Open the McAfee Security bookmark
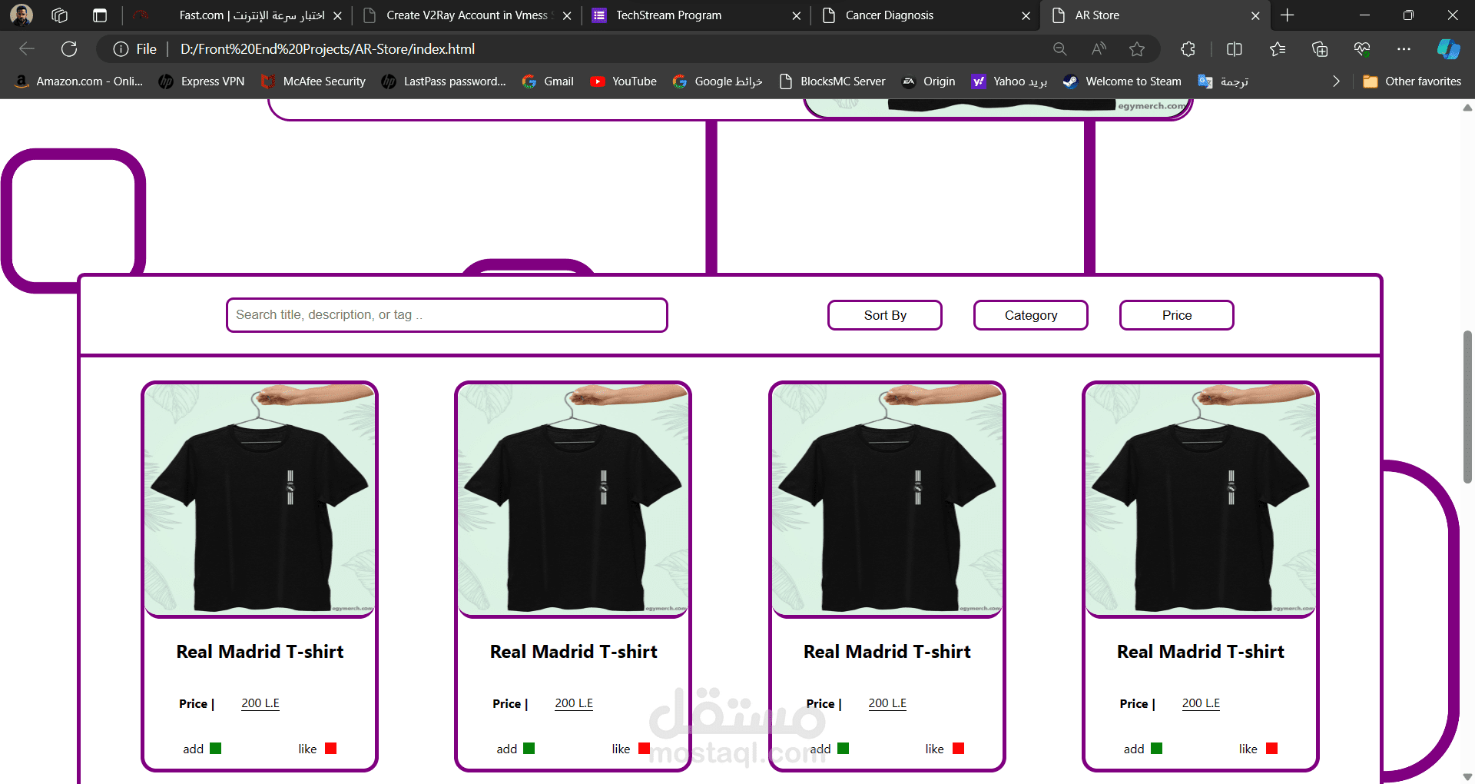This screenshot has width=1475, height=784. pos(313,81)
